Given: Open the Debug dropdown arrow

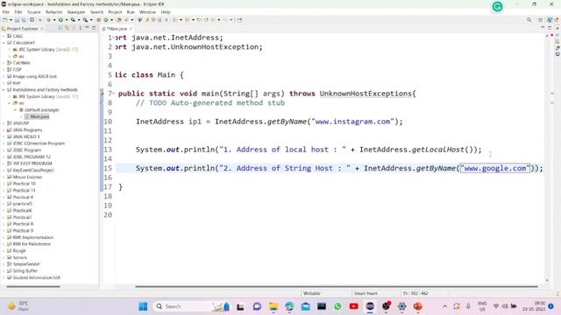Looking at the screenshot, I should [x=53, y=20].
